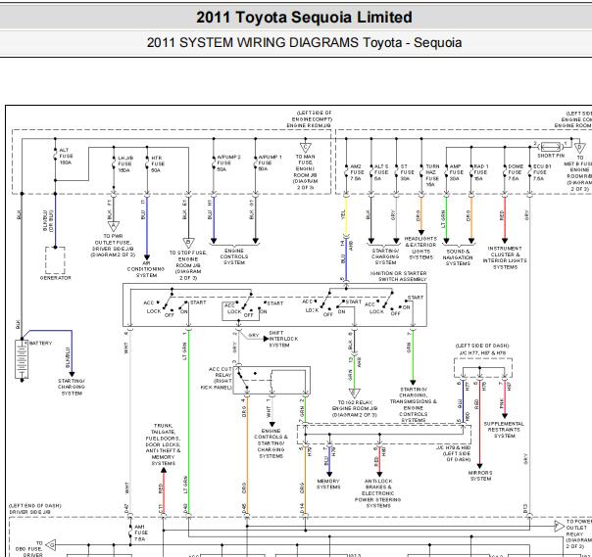Viewport: 592px width, 557px height.
Task: Click the "AMP FUSE" label
Action: click(x=456, y=172)
